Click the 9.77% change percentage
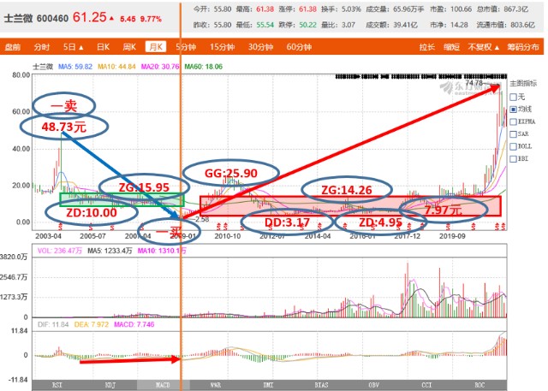 tap(151, 19)
